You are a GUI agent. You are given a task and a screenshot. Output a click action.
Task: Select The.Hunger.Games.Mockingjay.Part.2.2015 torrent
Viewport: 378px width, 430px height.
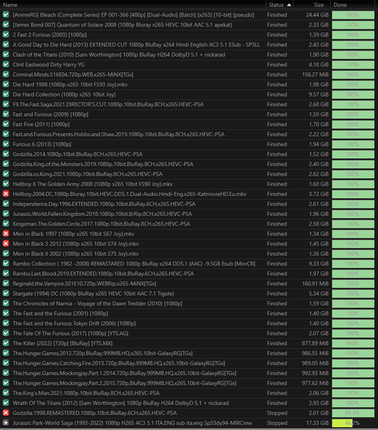(125, 383)
